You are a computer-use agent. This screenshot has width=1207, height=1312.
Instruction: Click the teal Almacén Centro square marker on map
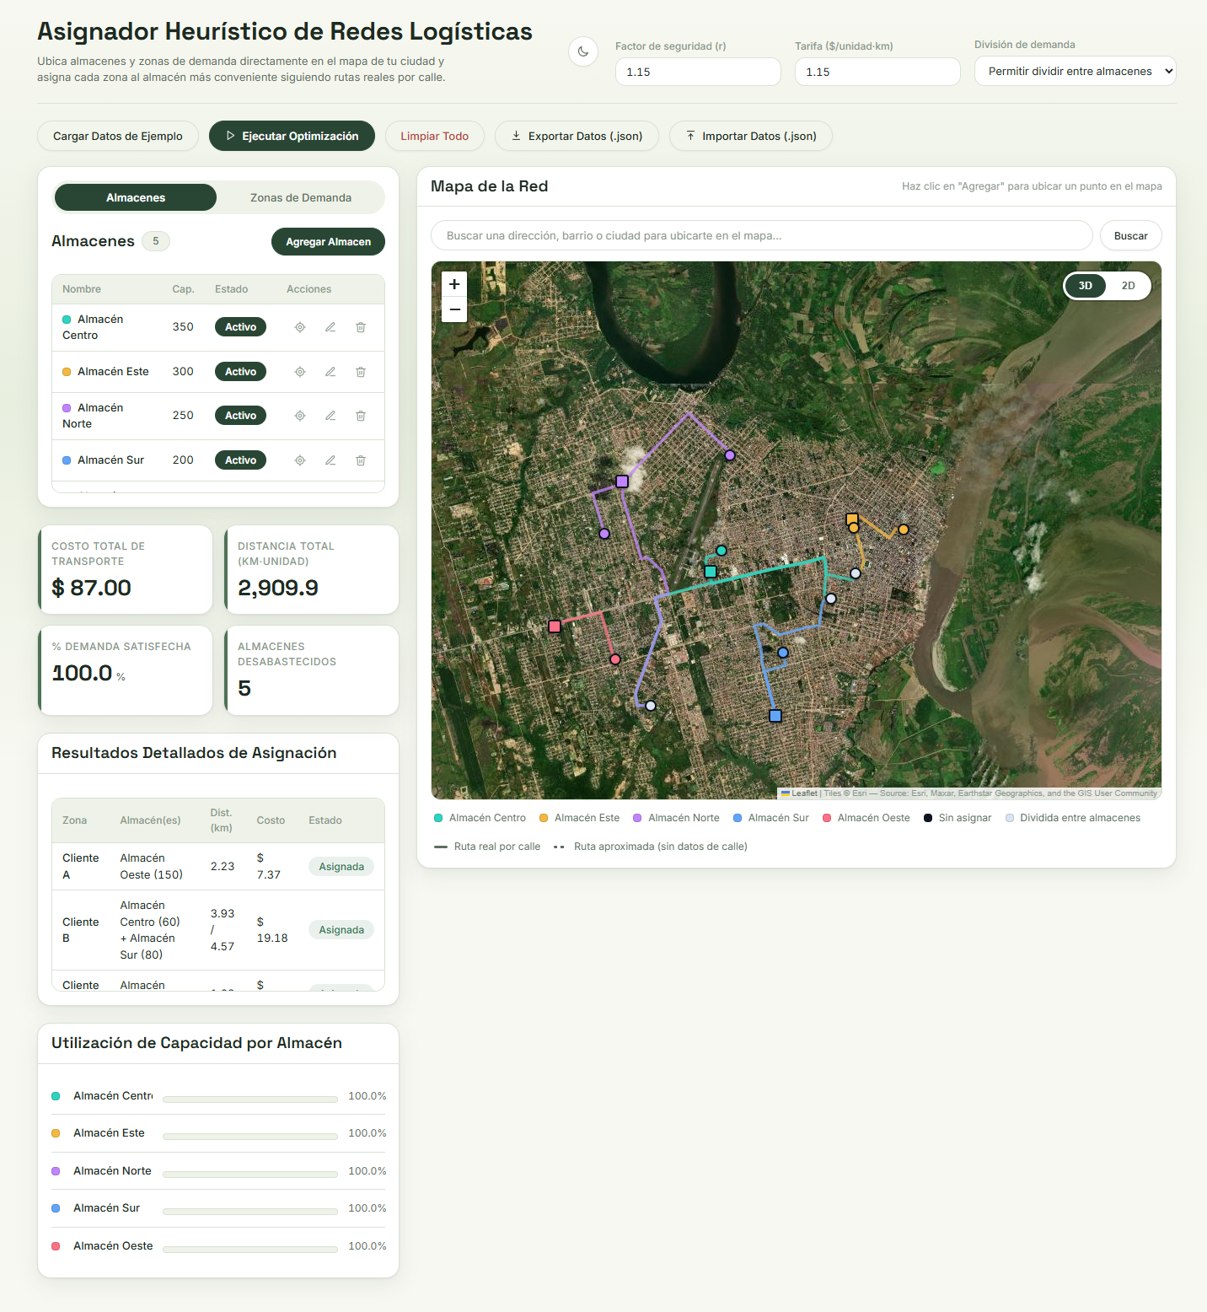[x=711, y=572]
